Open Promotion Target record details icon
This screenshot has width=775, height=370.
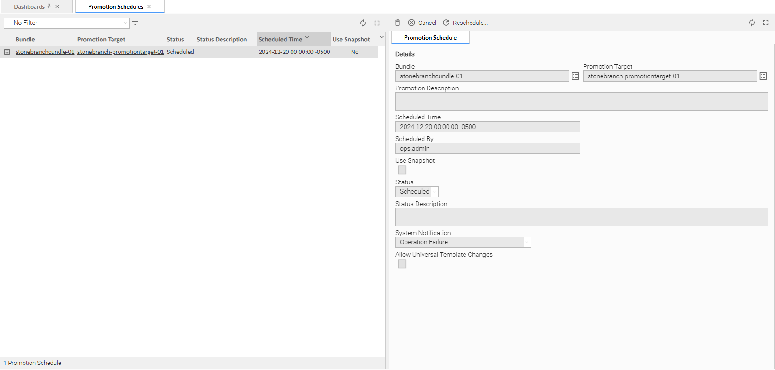click(763, 76)
